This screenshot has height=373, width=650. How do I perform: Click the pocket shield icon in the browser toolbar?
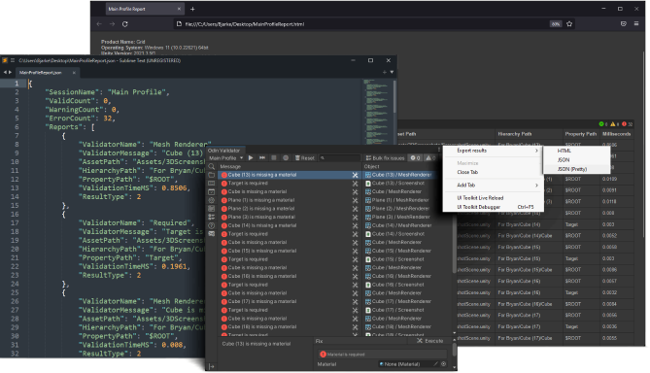[x=624, y=24]
